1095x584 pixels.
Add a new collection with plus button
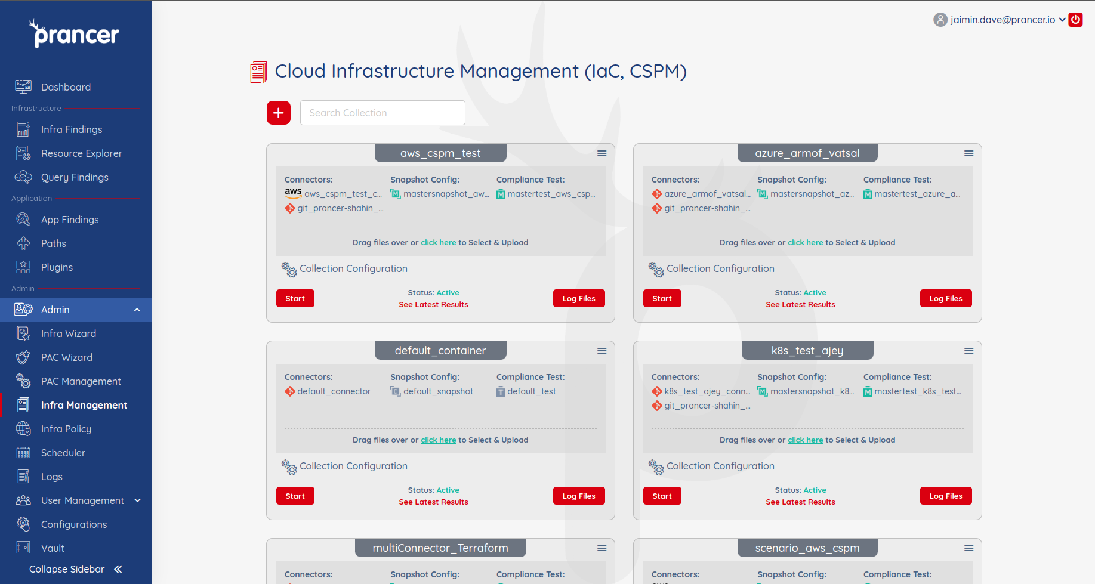tap(279, 113)
